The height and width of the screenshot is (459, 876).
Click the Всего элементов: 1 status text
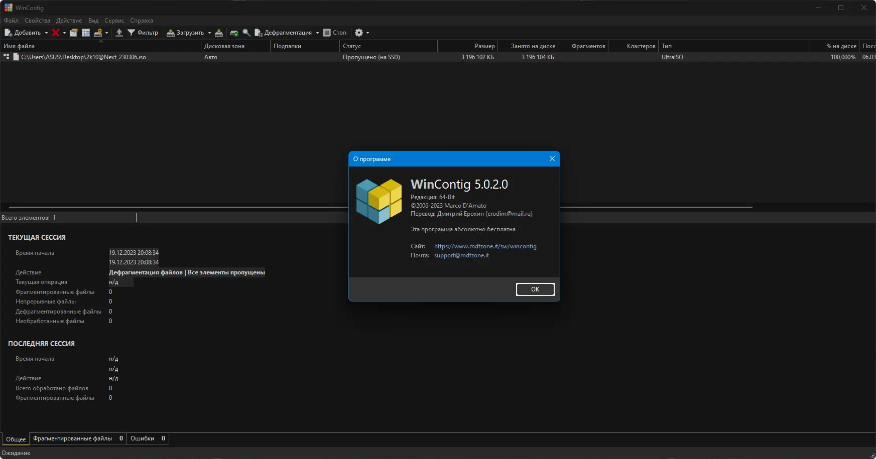pyautogui.click(x=29, y=218)
